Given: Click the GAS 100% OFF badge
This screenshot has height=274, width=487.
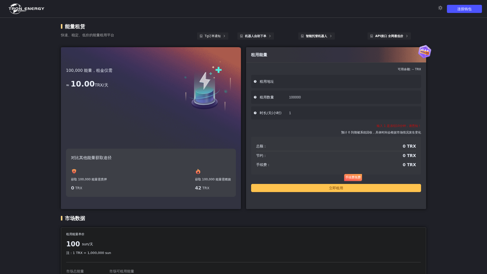Looking at the screenshot, I should 425,52.
